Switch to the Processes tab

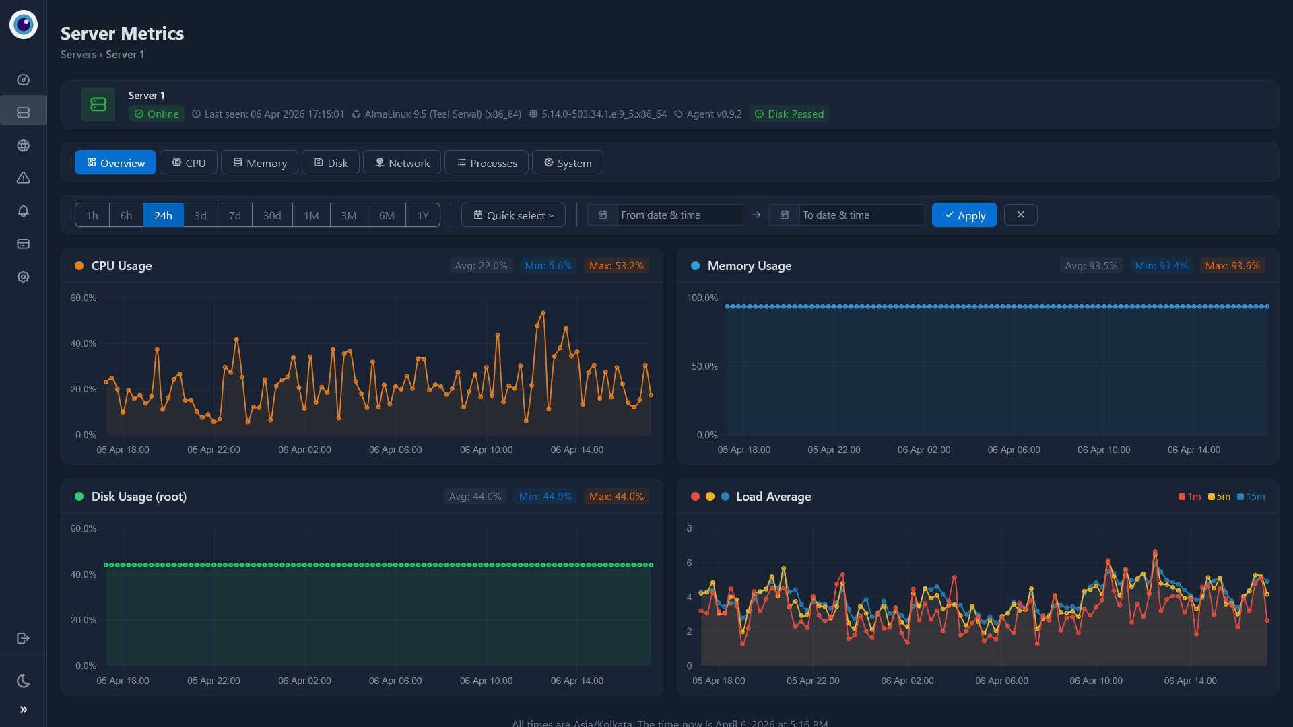click(487, 163)
